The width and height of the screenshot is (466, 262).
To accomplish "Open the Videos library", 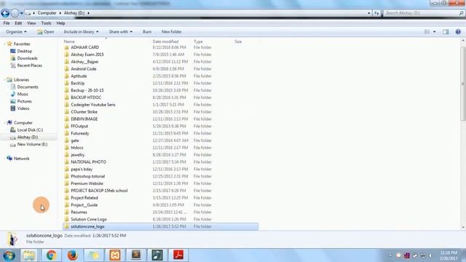I will coord(23,108).
